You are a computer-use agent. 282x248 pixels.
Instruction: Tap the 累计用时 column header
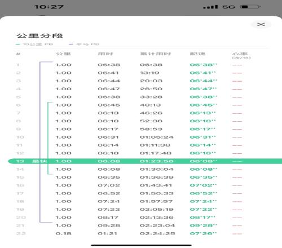point(155,54)
